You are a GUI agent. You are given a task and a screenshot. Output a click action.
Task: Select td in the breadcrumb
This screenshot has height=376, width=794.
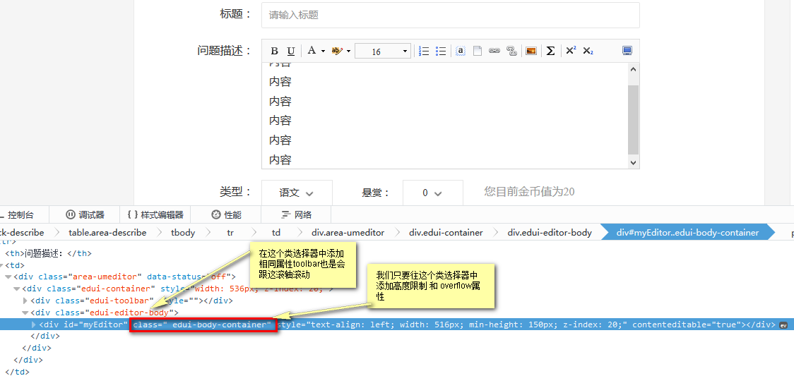[276, 233]
